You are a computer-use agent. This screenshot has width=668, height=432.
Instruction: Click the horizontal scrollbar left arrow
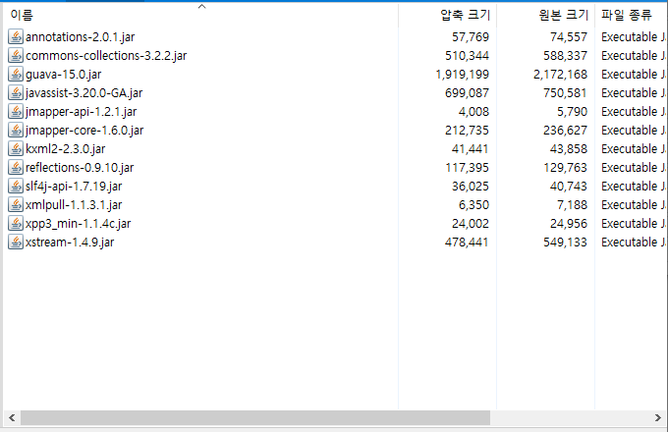[x=12, y=418]
